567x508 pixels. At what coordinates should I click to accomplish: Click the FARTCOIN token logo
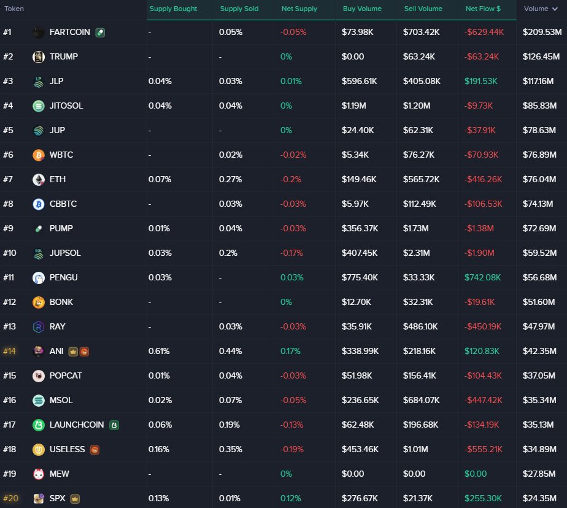38,33
